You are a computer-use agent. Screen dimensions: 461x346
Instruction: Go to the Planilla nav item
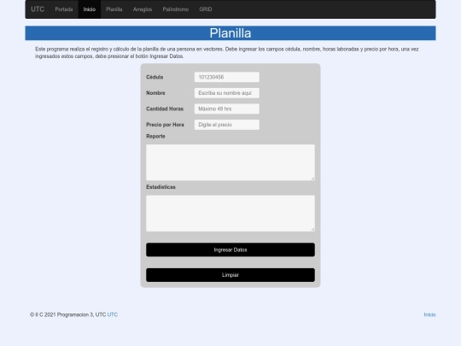tap(114, 9)
